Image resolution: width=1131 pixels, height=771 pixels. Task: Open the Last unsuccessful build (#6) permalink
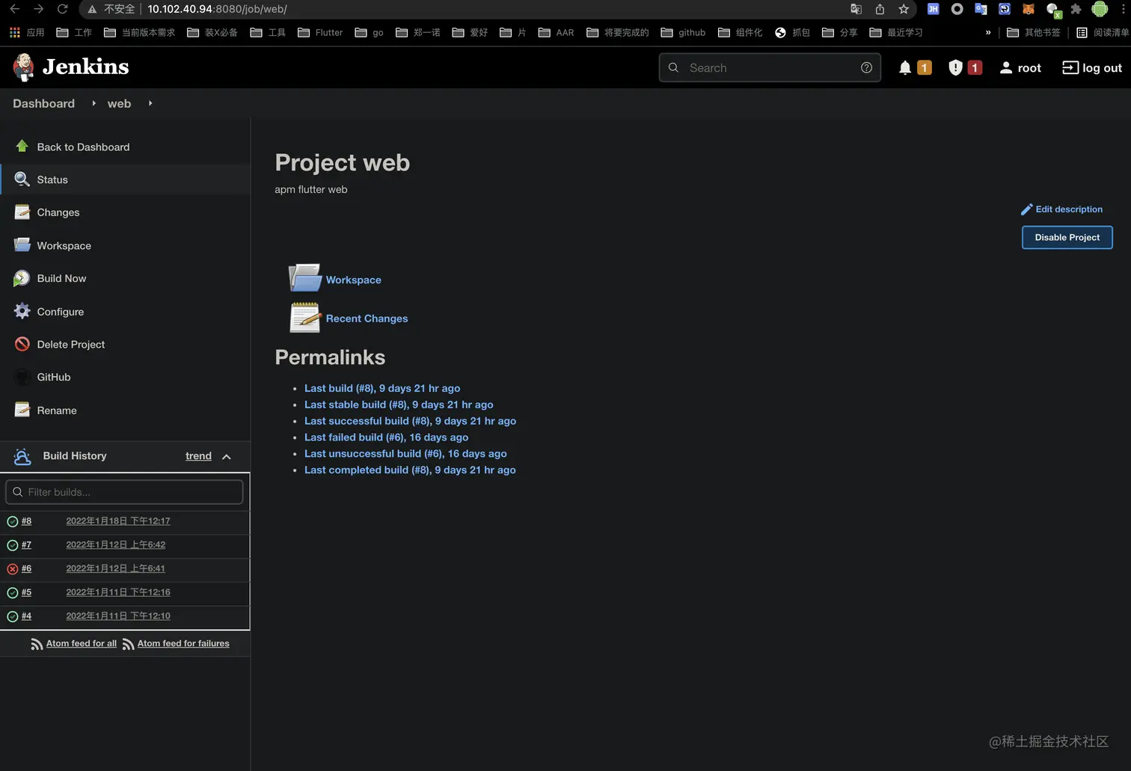405,454
